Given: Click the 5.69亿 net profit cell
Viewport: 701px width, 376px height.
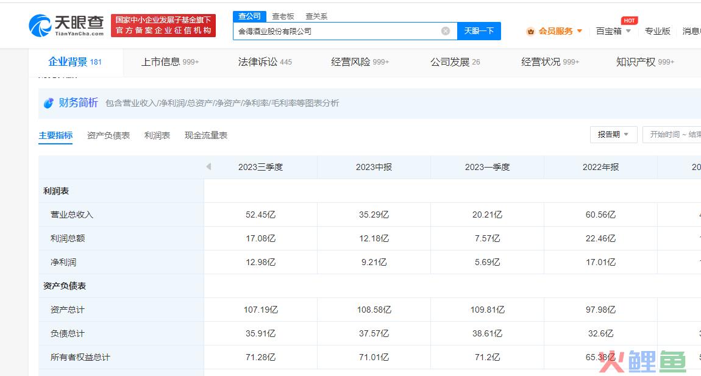Looking at the screenshot, I should click(x=487, y=262).
